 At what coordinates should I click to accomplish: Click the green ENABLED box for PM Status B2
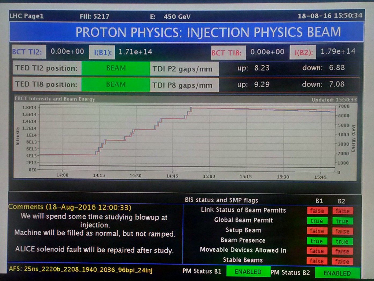(x=337, y=273)
